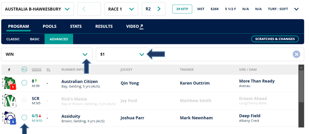The image size is (309, 134).
Task: Open Scratches & Changes button
Action: click(275, 39)
